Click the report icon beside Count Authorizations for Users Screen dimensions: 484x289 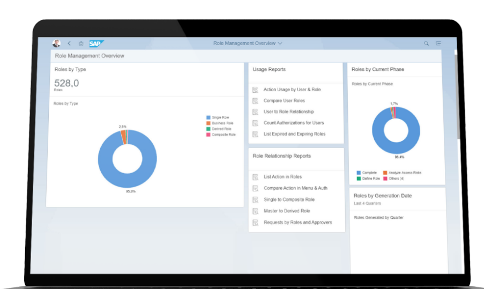pyautogui.click(x=255, y=123)
